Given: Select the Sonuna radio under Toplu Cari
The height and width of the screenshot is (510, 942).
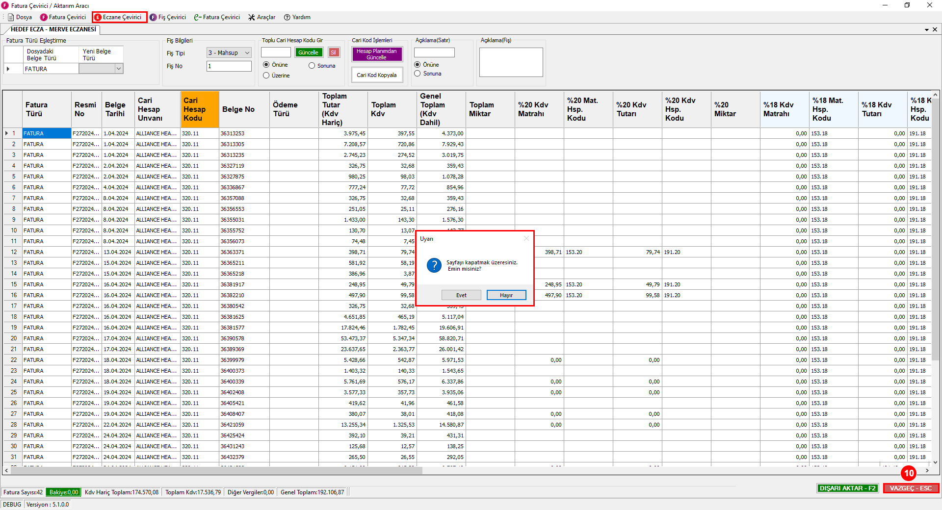Looking at the screenshot, I should click(312, 66).
